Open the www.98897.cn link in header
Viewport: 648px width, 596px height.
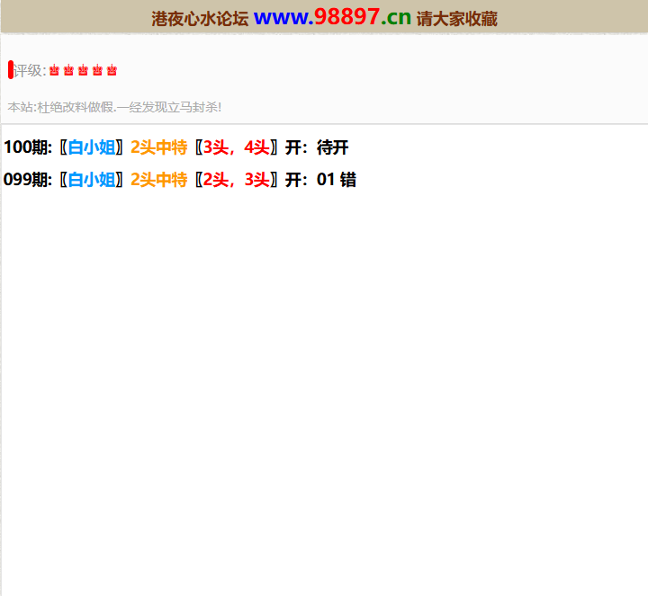[332, 17]
